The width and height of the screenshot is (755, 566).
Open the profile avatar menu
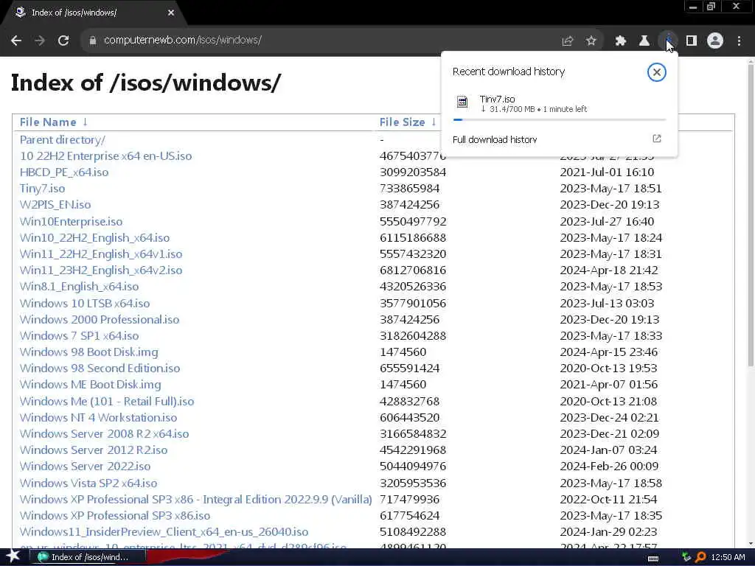(x=715, y=41)
